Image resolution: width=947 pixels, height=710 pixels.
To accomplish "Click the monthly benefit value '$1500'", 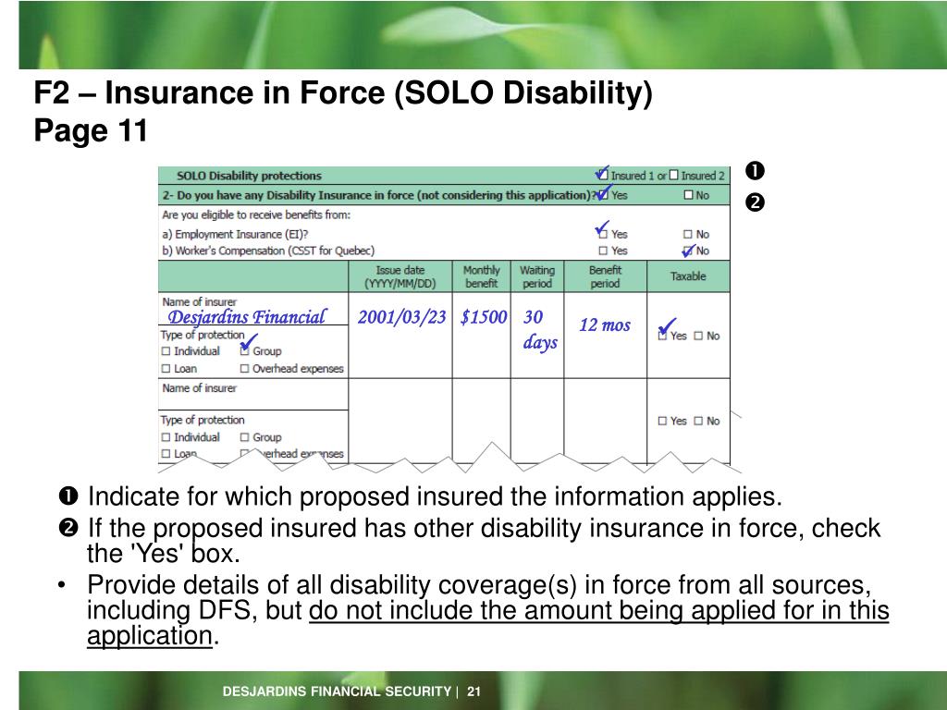I will point(483,317).
